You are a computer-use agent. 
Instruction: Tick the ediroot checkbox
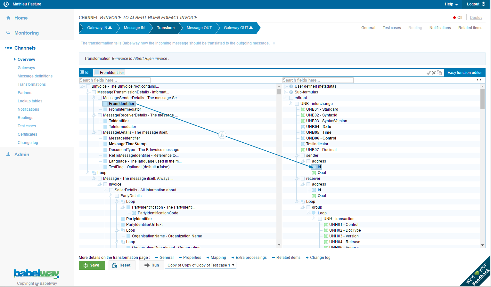click(291, 98)
